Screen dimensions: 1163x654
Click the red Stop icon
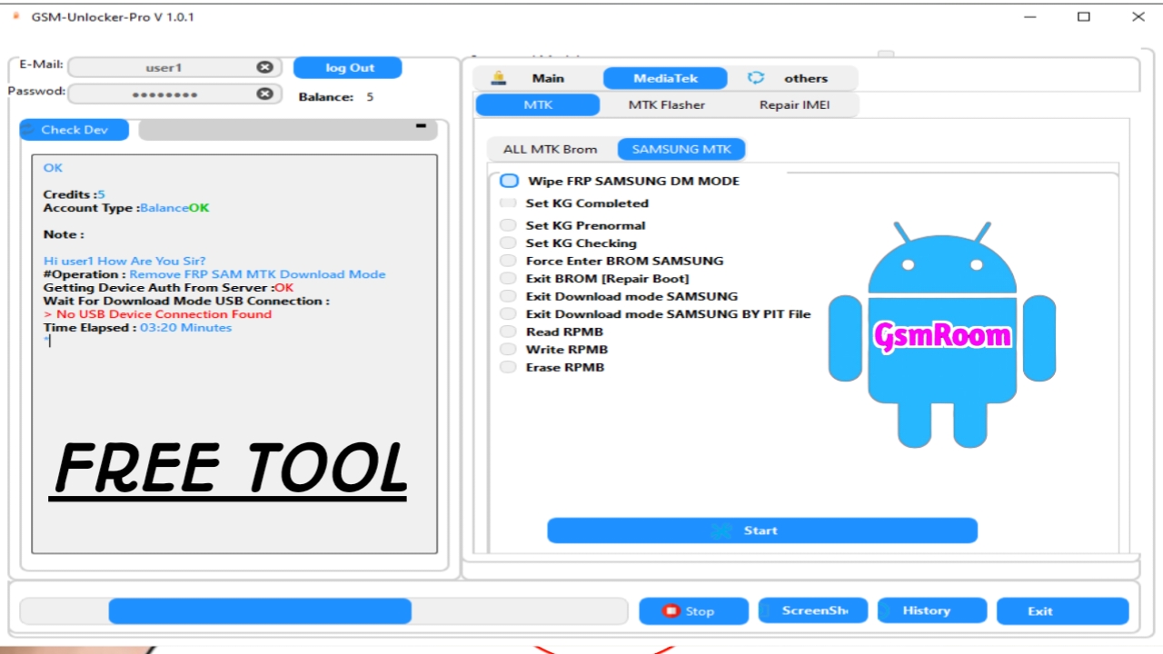point(671,611)
